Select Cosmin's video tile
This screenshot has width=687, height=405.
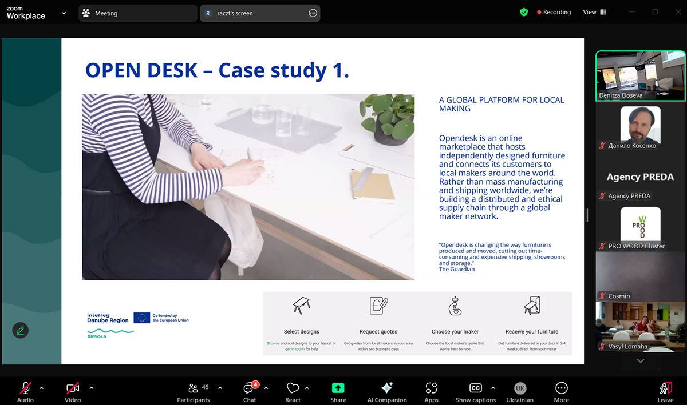pyautogui.click(x=641, y=276)
